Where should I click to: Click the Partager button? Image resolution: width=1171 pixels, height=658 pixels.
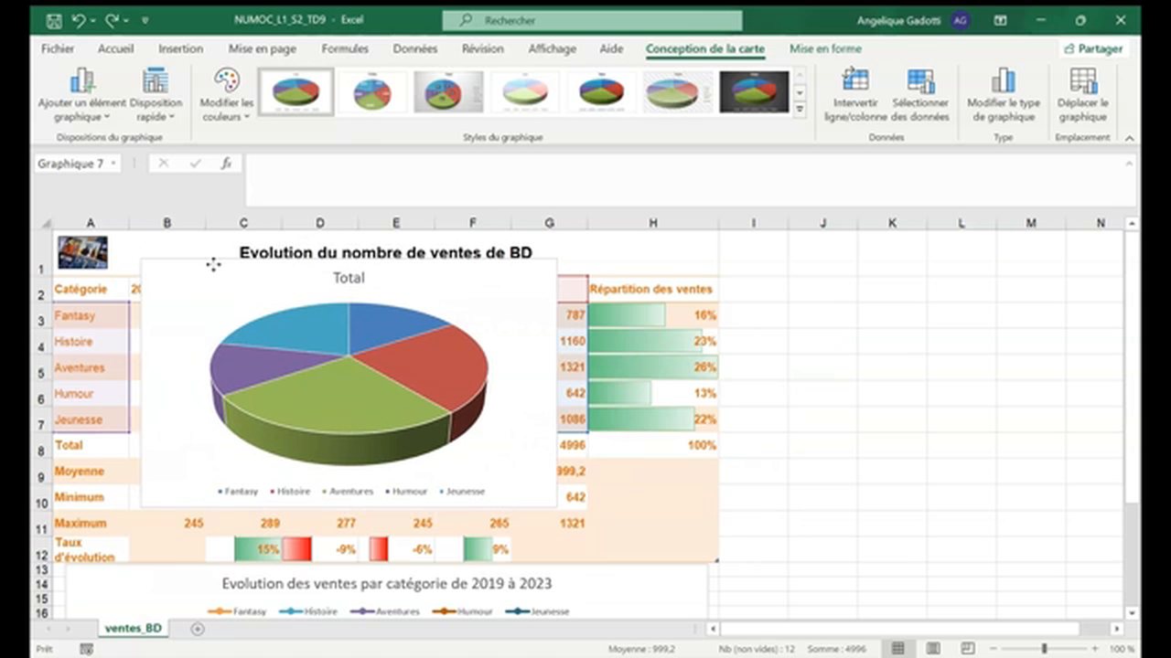point(1094,48)
